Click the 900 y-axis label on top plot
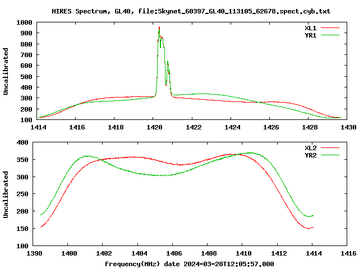 [26, 33]
